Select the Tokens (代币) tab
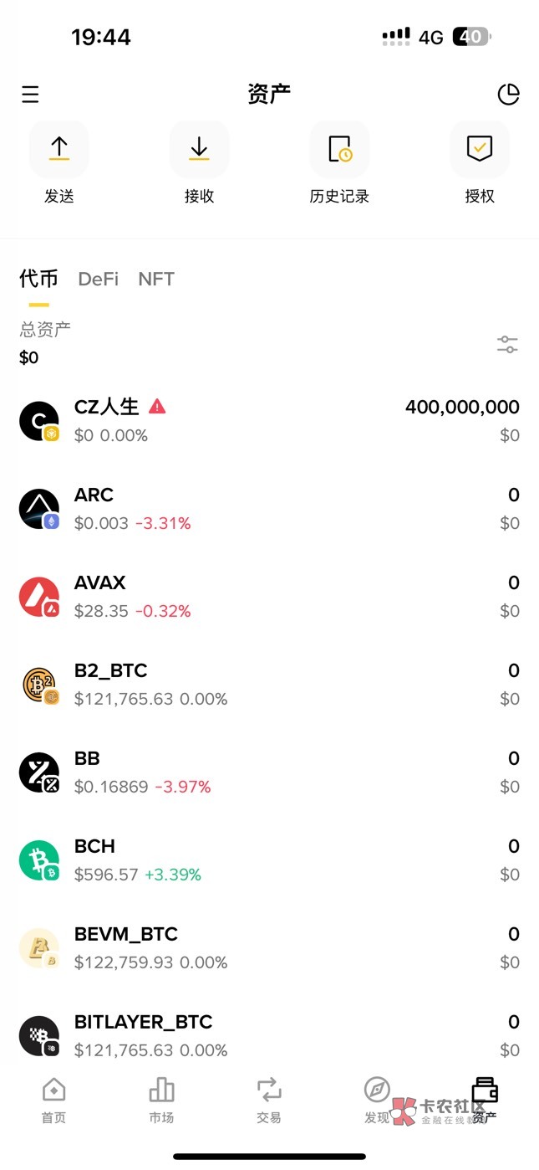Screen dimensions: 539x1170 38,279
